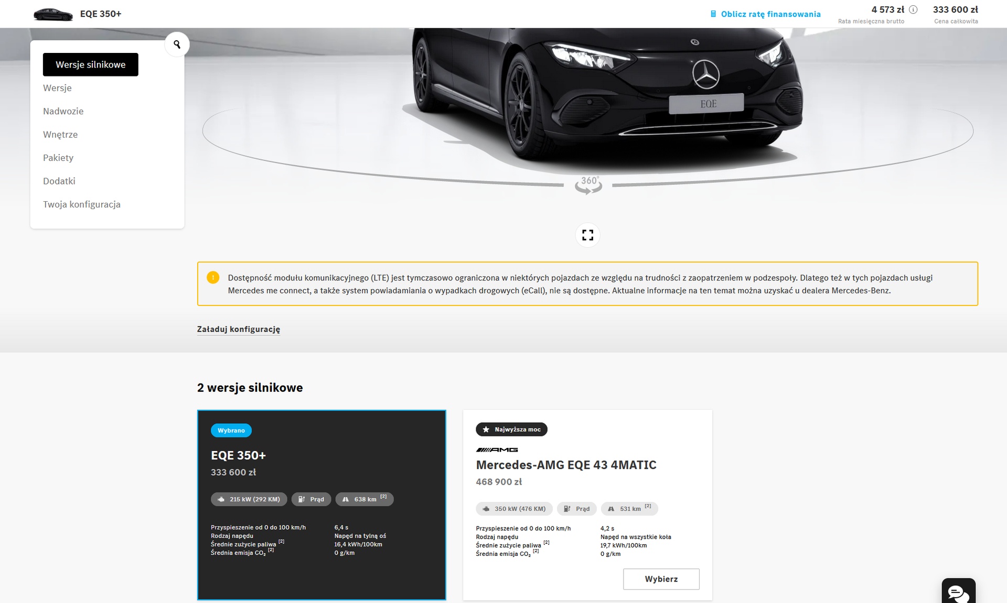Click the star icon in Najwyższa moc badge

click(x=486, y=430)
